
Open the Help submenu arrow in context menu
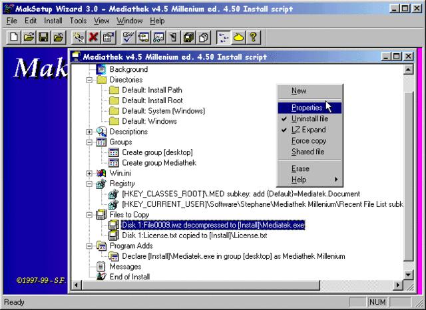336,180
